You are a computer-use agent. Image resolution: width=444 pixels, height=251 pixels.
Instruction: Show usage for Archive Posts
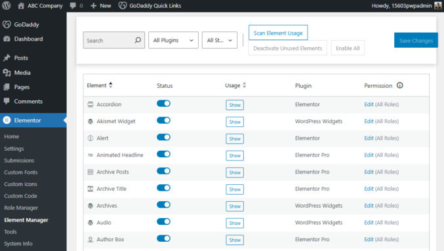point(235,172)
